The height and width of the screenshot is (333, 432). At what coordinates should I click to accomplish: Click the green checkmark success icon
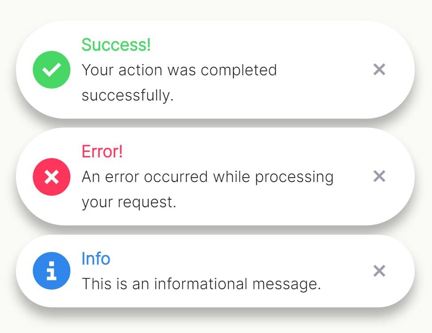point(51,70)
